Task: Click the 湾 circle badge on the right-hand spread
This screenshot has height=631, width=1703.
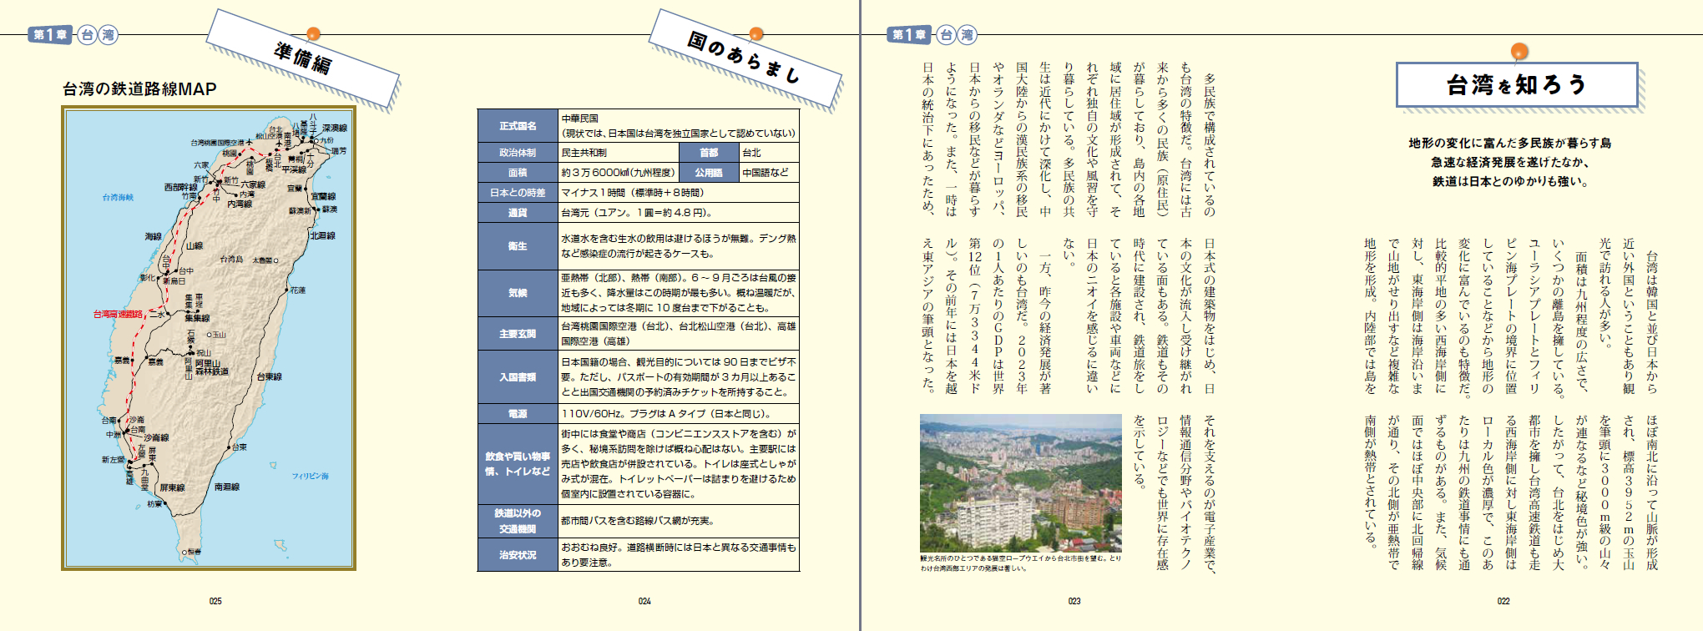Action: (x=967, y=35)
